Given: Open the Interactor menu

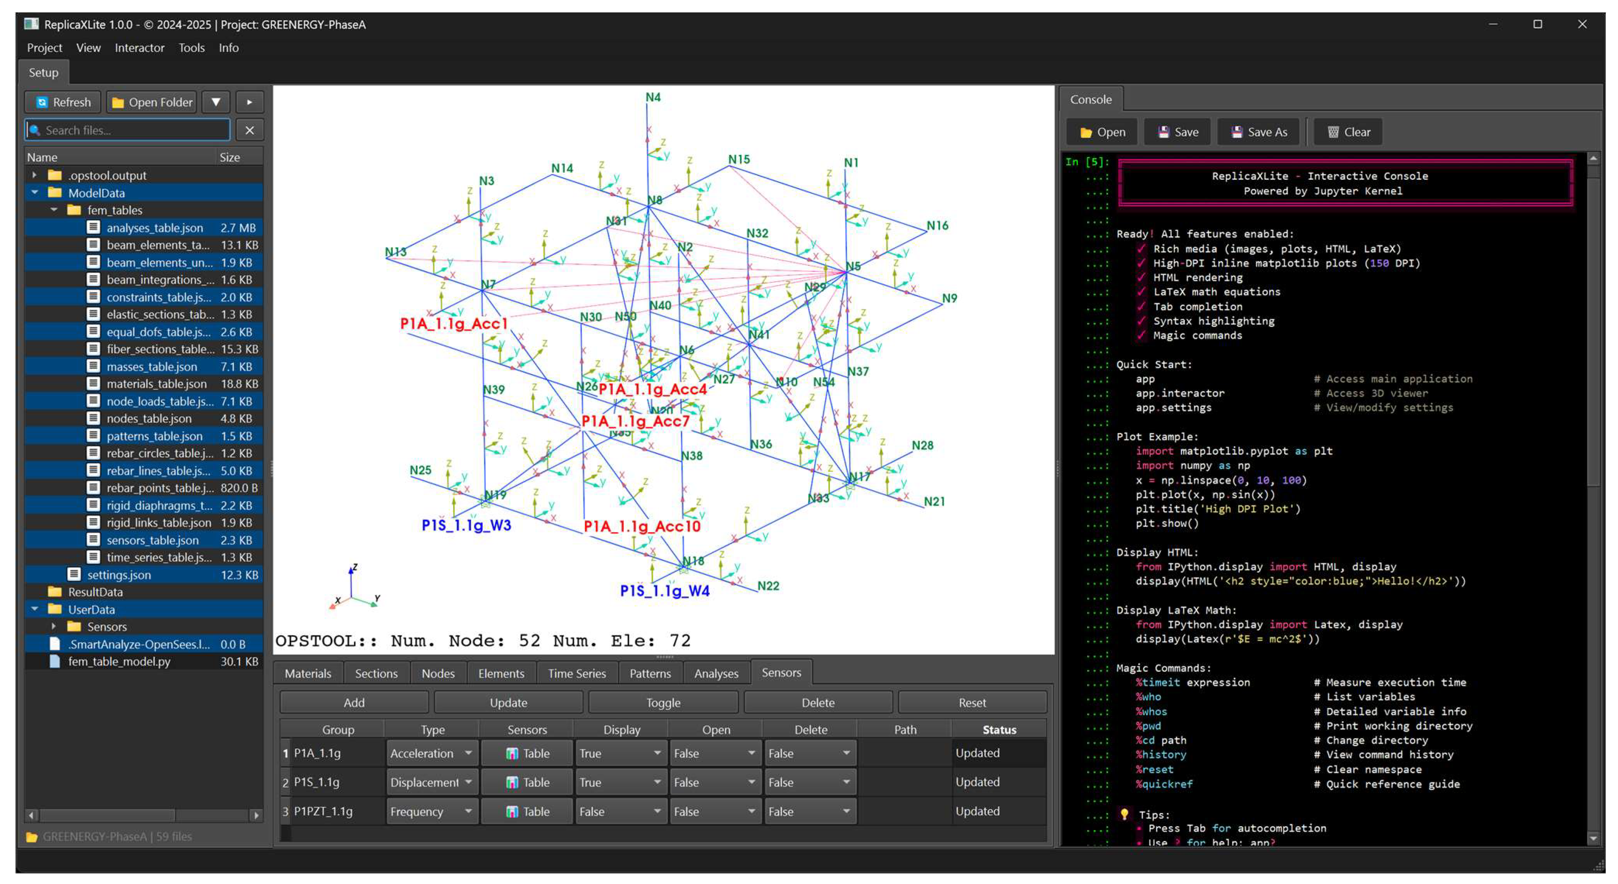Looking at the screenshot, I should 139,48.
